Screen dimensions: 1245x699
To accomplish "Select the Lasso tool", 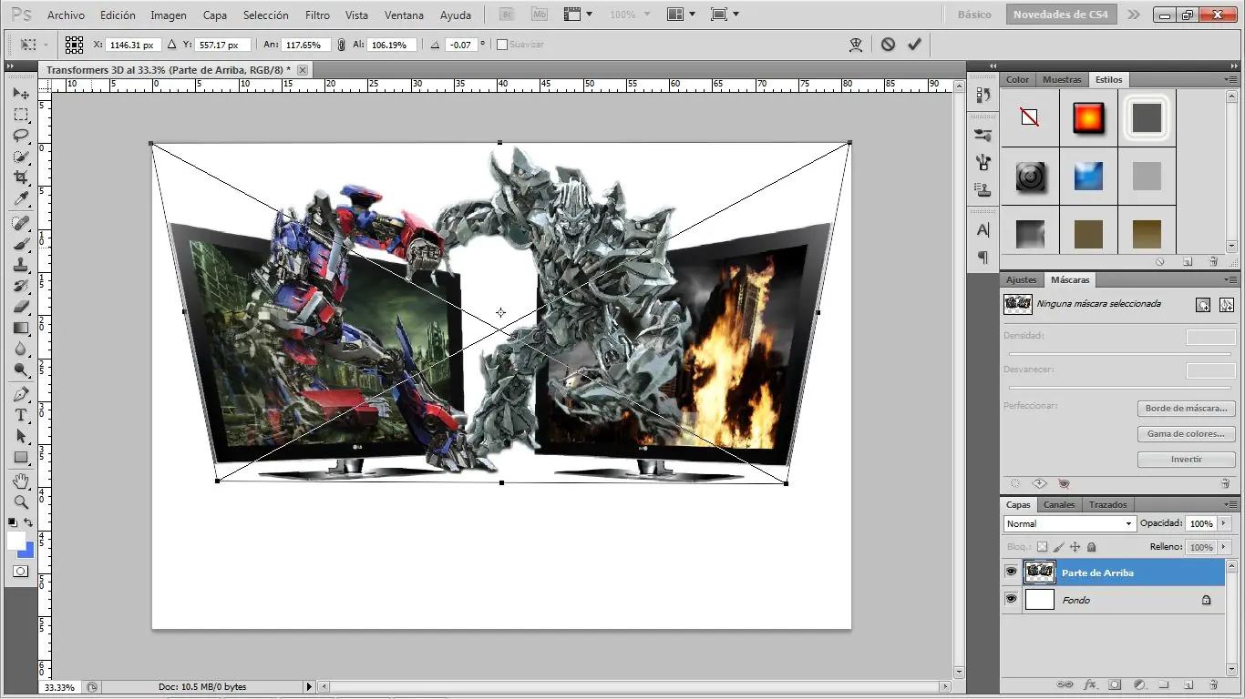I will (x=20, y=136).
